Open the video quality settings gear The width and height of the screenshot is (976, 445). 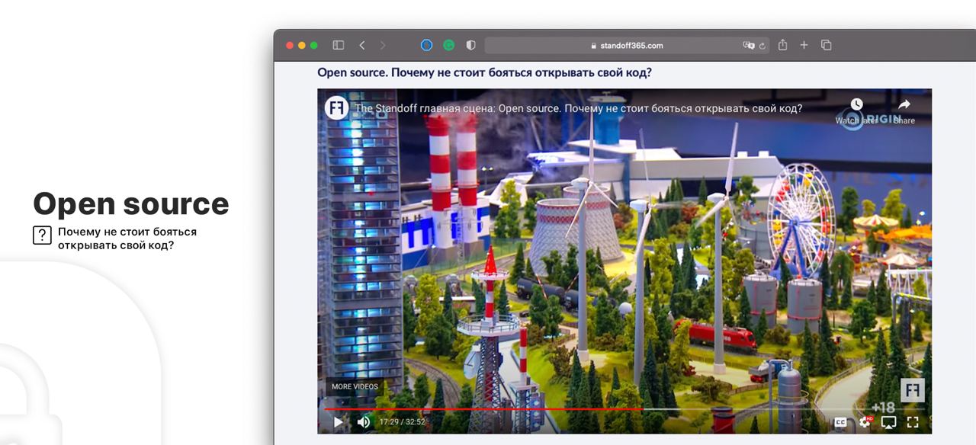coord(865,422)
